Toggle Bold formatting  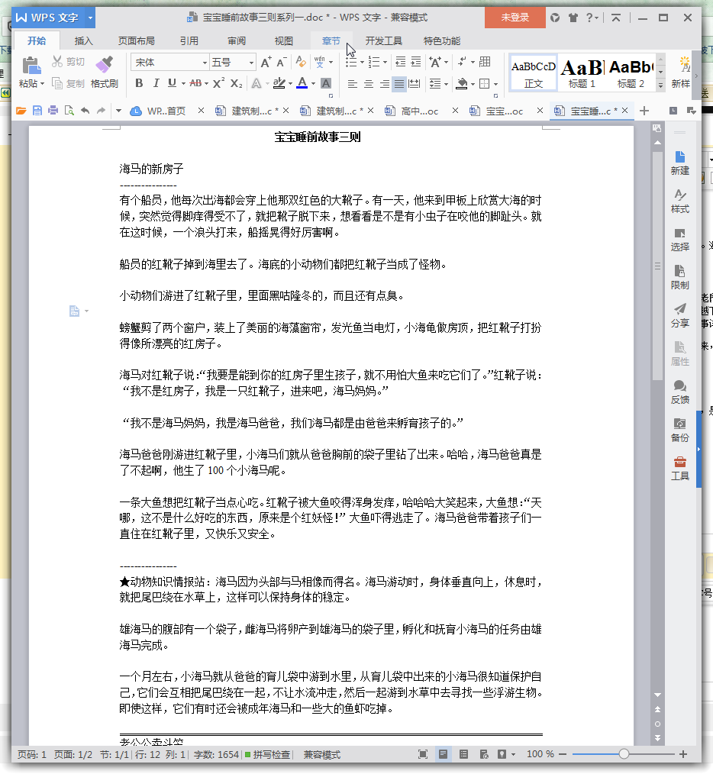(x=139, y=83)
